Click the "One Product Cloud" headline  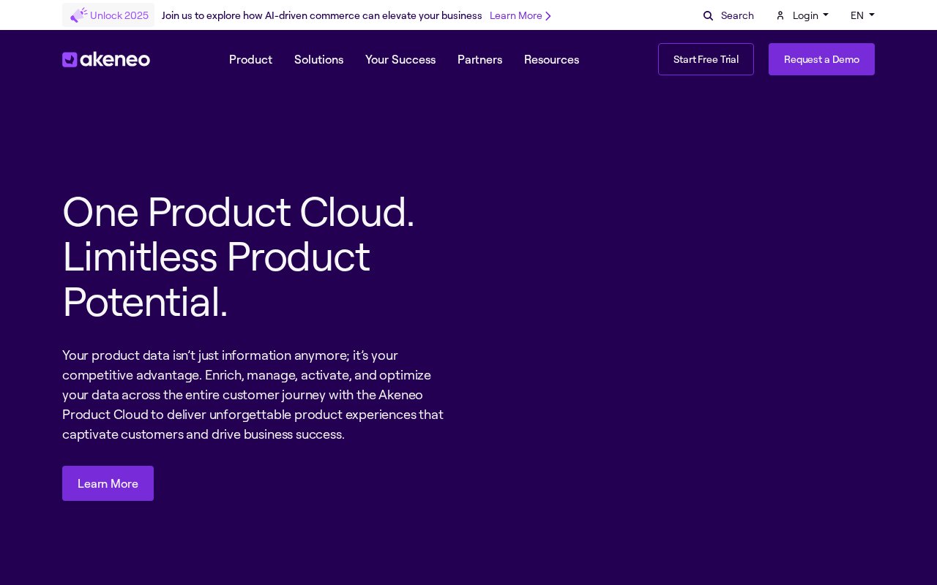(x=239, y=257)
